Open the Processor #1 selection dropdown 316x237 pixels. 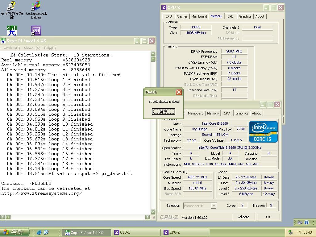tap(200, 206)
